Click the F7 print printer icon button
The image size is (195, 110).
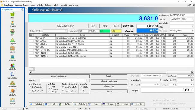(118, 104)
